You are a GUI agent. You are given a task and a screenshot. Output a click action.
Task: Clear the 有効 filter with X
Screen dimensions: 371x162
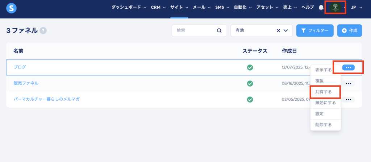tap(279, 31)
